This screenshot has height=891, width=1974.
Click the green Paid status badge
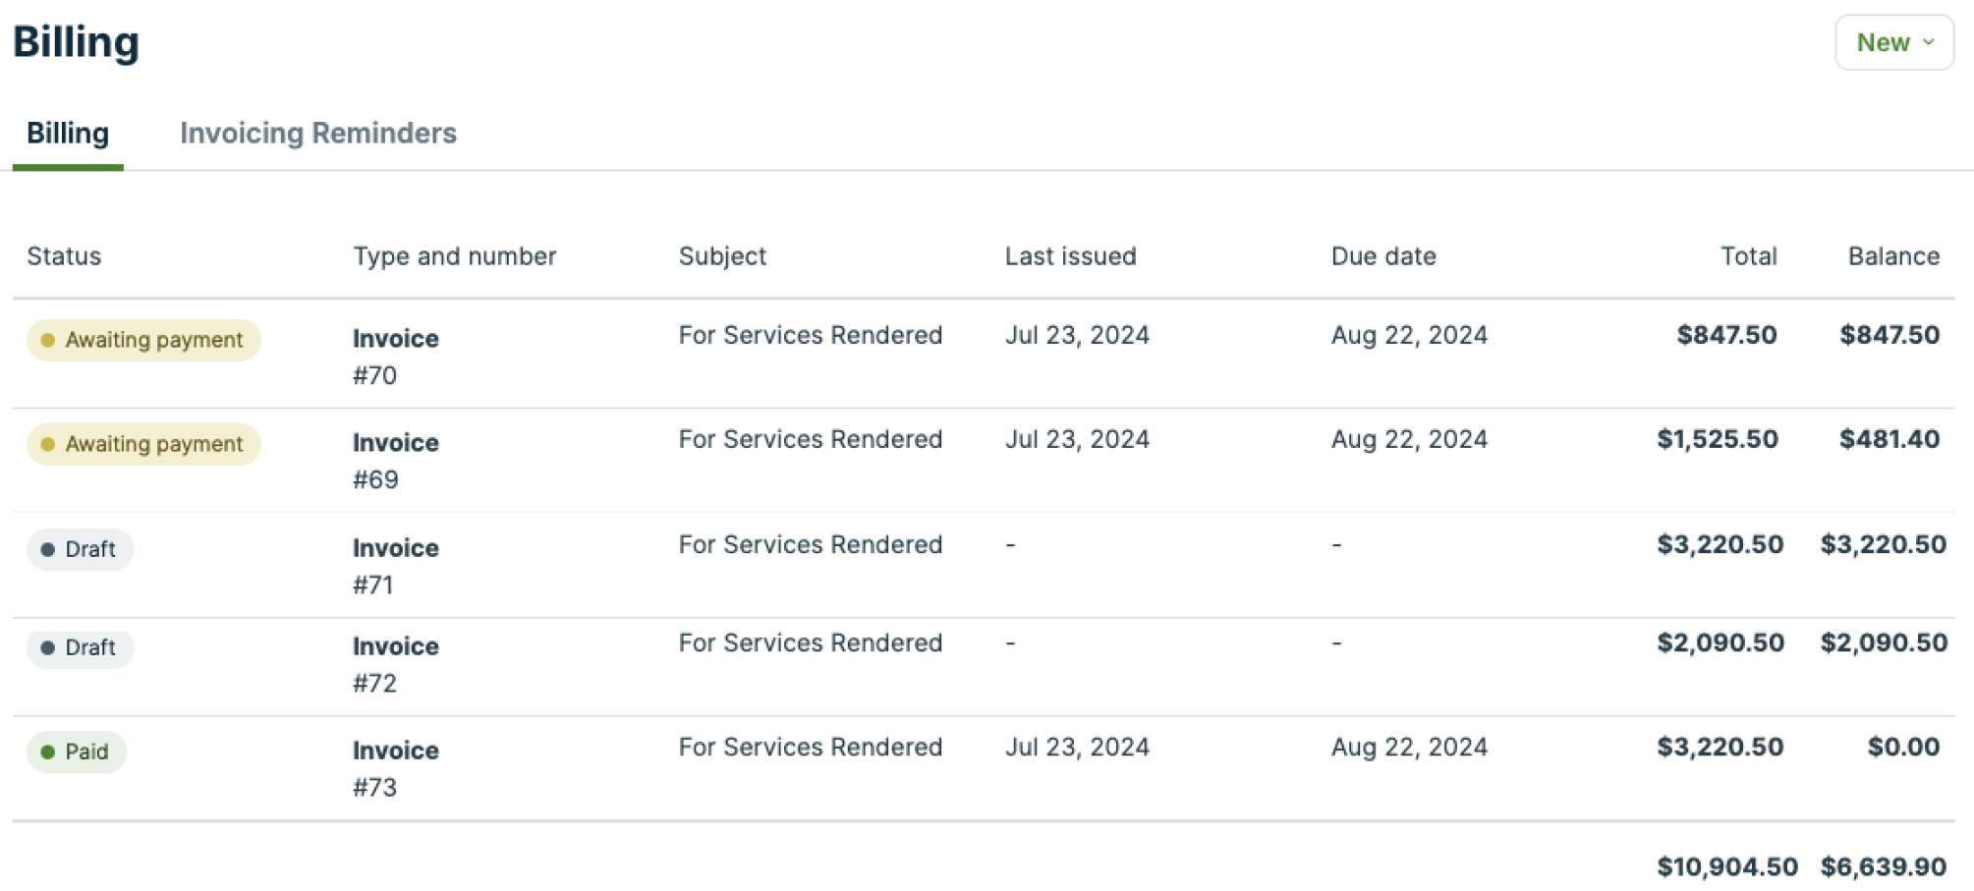[77, 752]
